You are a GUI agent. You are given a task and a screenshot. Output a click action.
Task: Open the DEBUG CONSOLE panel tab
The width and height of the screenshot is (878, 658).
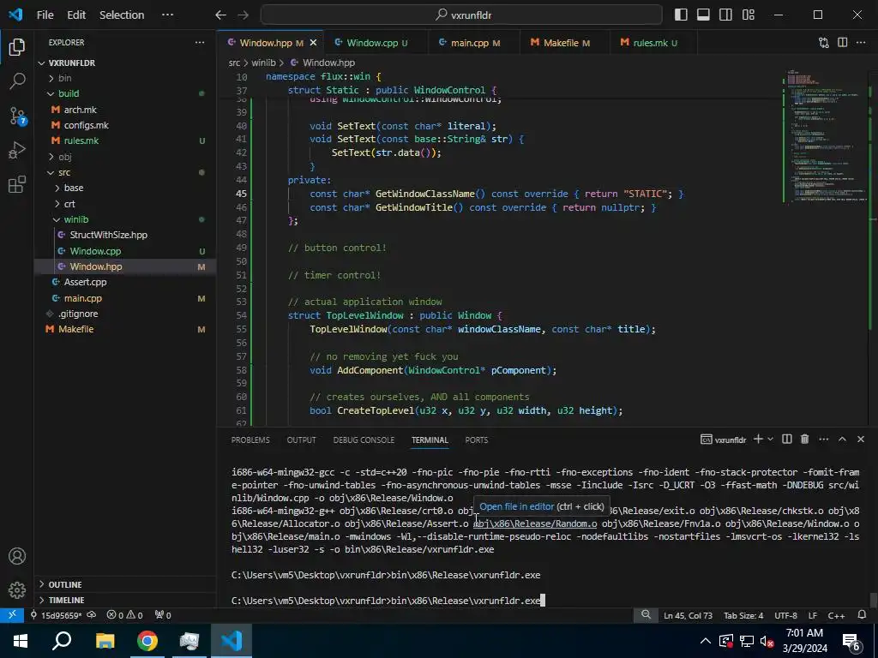364,440
